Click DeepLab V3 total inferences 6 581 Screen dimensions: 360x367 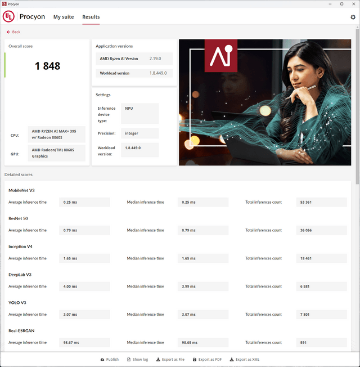(x=321, y=287)
